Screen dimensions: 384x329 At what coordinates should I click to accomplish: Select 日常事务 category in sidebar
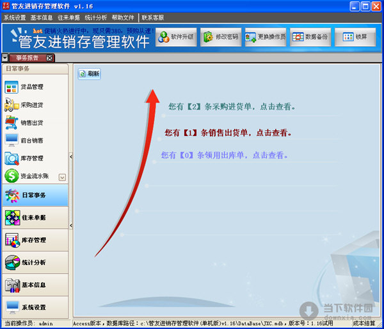click(35, 196)
